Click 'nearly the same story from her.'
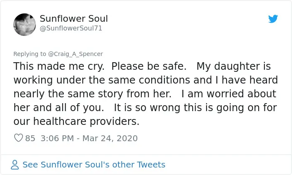 click(x=92, y=94)
